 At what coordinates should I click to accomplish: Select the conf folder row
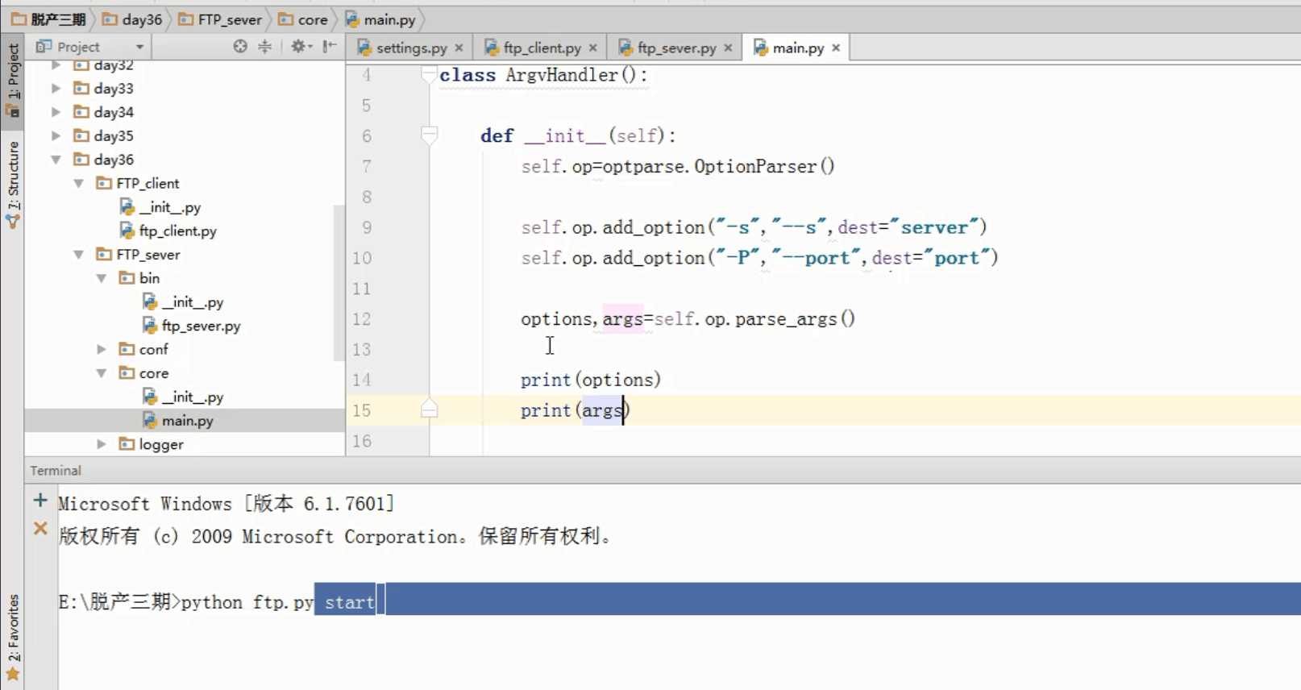coord(185,349)
